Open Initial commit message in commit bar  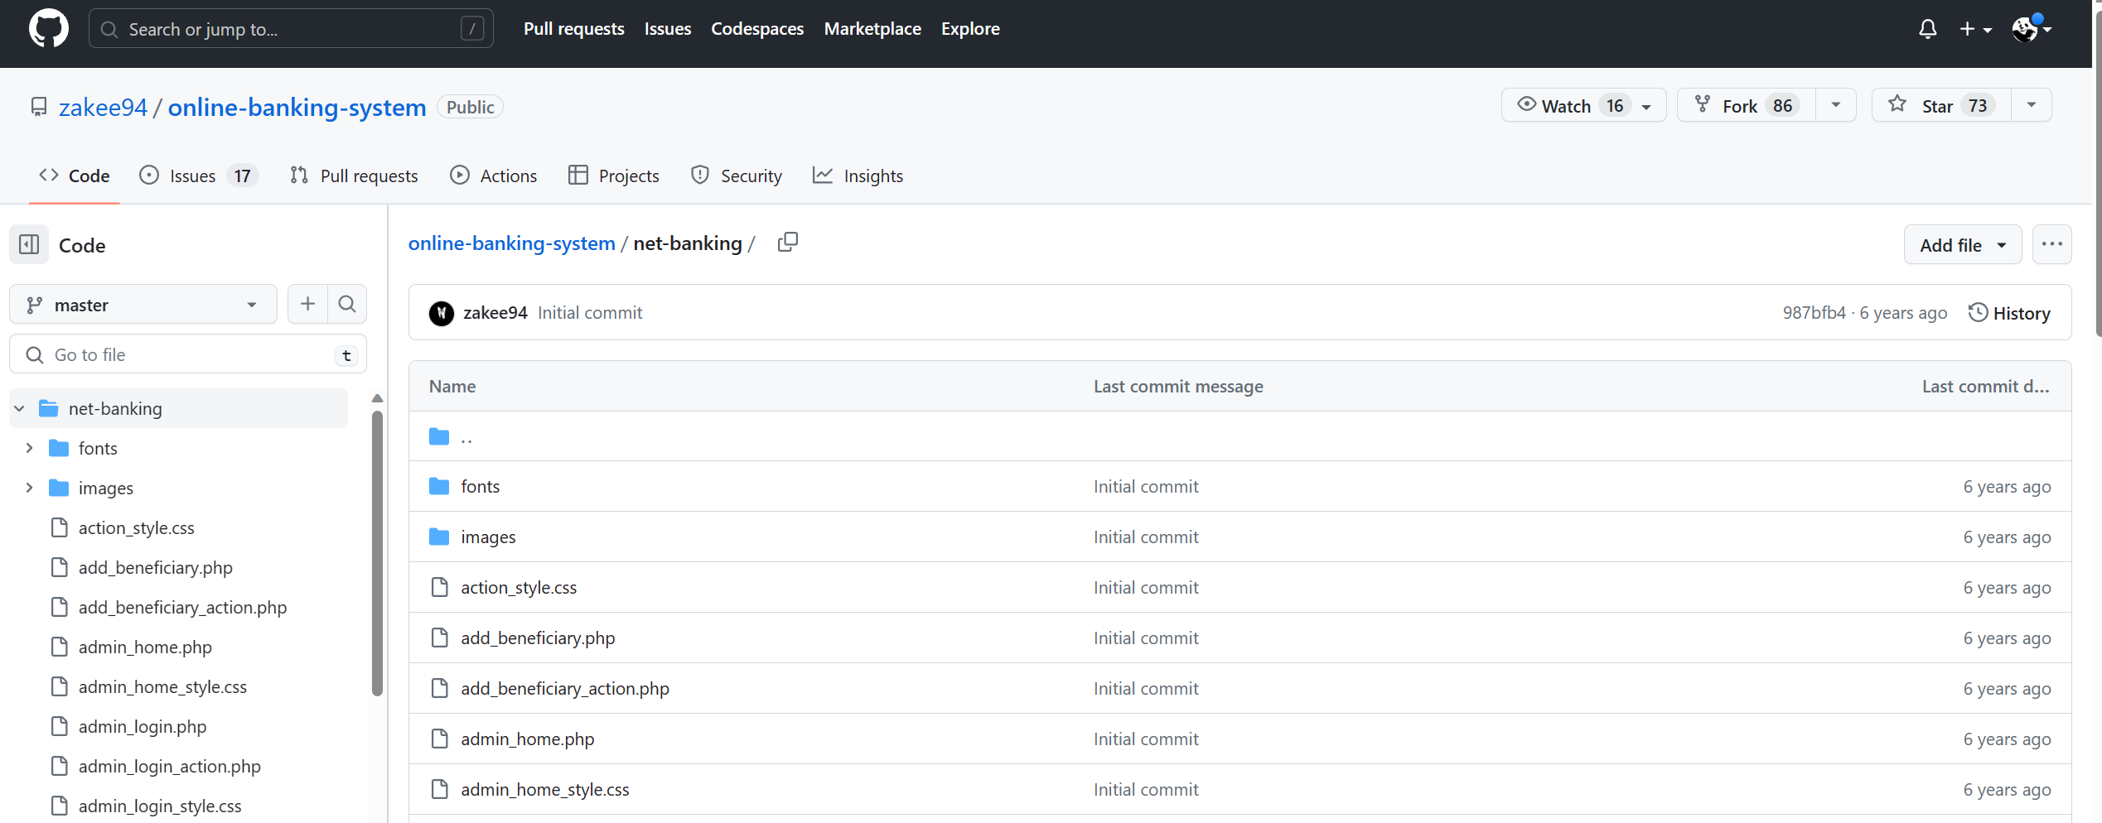click(590, 313)
